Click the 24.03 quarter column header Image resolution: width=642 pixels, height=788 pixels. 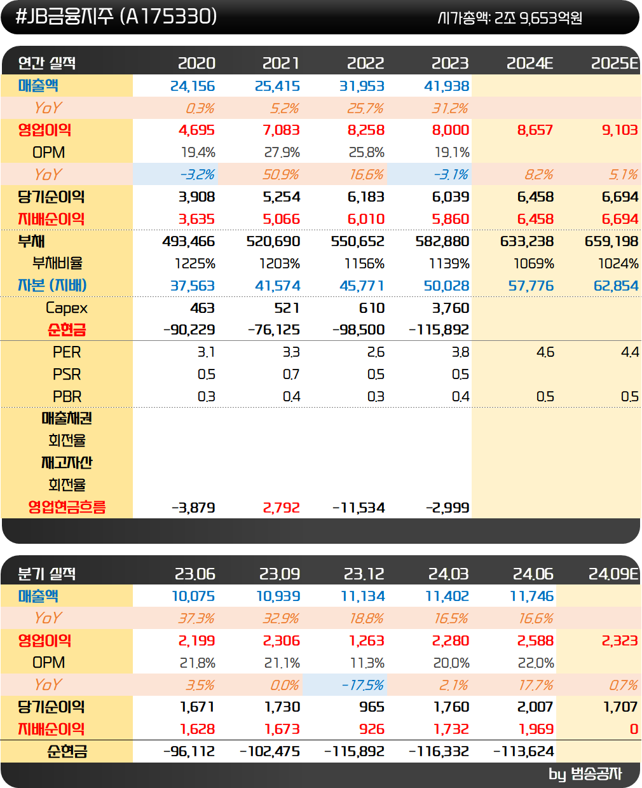point(448,574)
